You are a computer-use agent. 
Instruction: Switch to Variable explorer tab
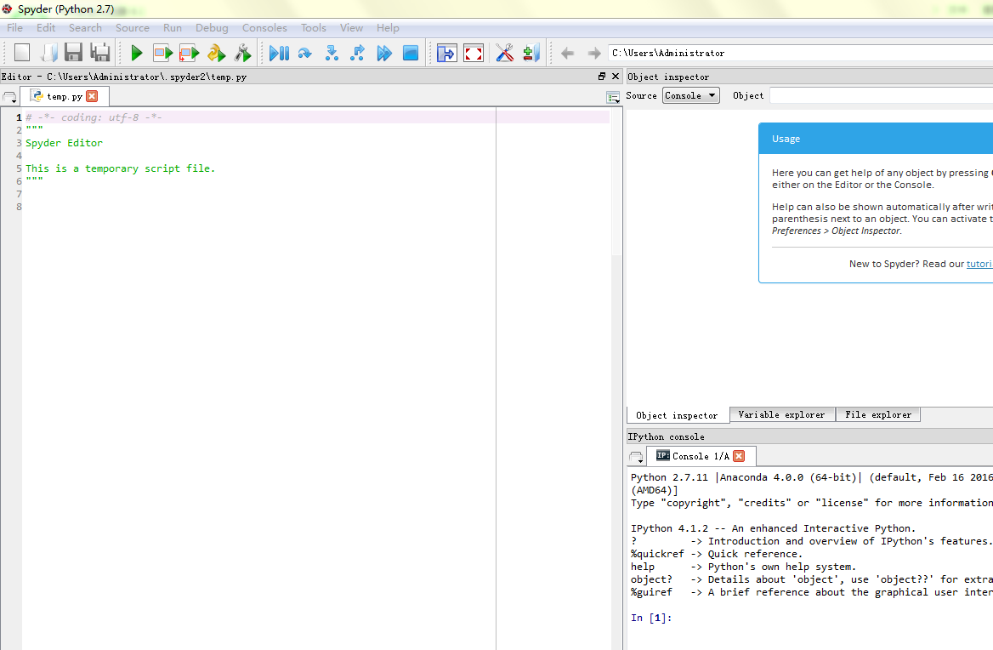pyautogui.click(x=781, y=414)
